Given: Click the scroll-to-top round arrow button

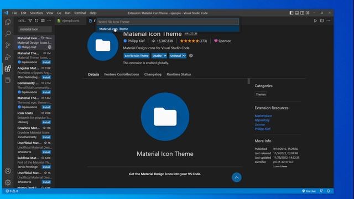Looking at the screenshot, I should tap(236, 177).
